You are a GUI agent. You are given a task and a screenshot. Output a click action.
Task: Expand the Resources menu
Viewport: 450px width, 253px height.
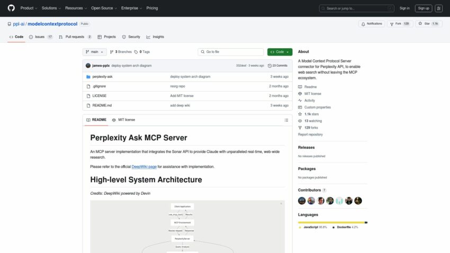(x=76, y=8)
